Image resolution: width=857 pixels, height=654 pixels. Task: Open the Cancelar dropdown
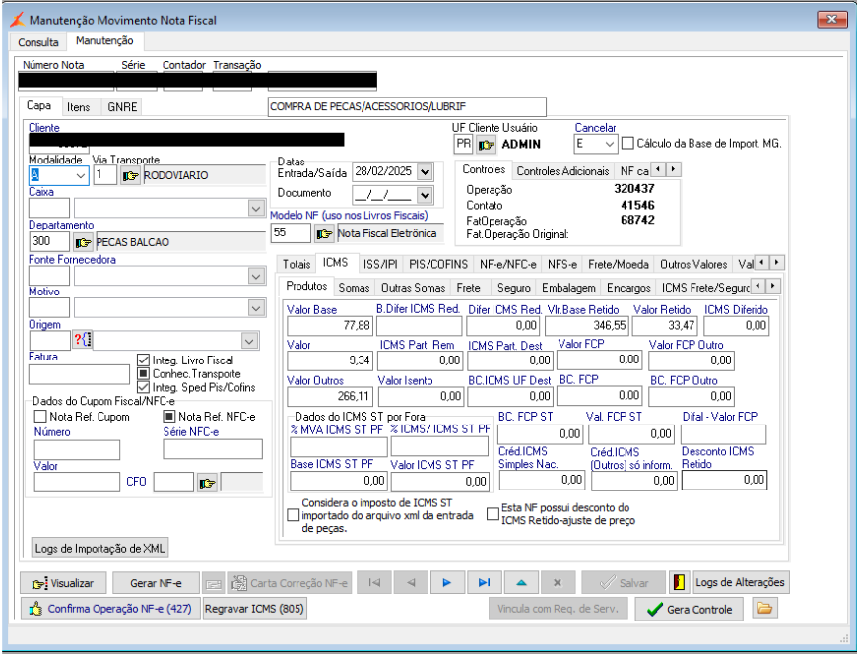click(x=610, y=144)
